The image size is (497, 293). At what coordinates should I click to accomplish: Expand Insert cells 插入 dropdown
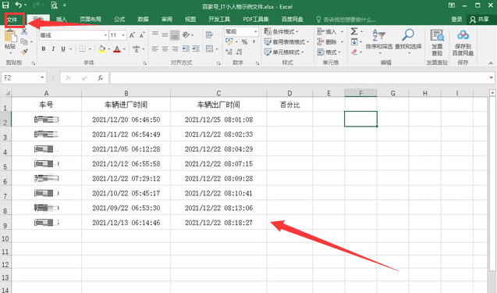342,32
